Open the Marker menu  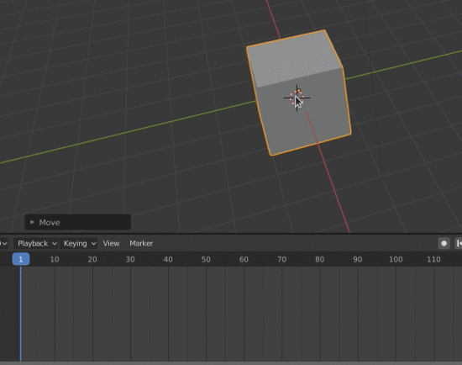pos(141,243)
